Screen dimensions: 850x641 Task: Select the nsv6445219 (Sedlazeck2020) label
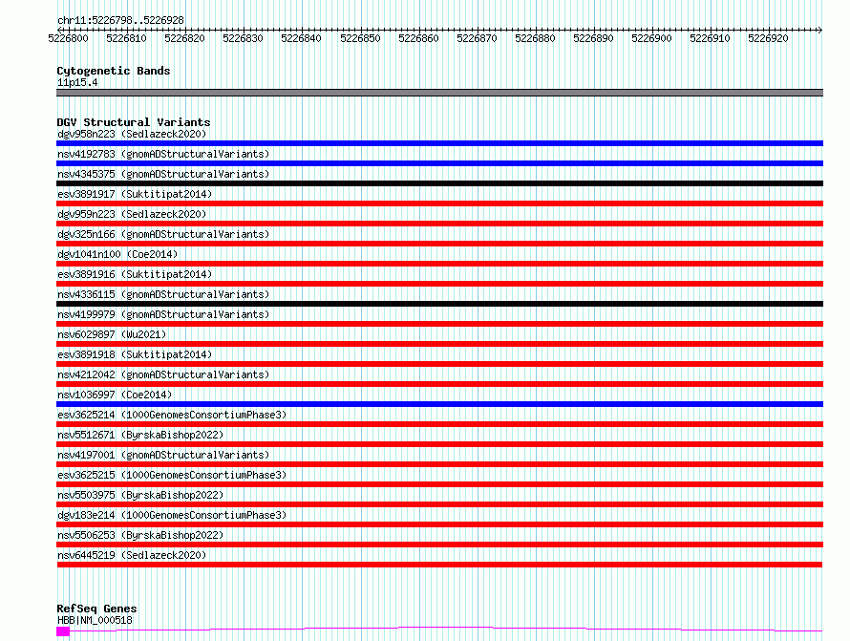point(132,555)
